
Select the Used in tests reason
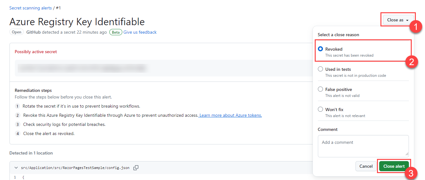tap(320, 69)
